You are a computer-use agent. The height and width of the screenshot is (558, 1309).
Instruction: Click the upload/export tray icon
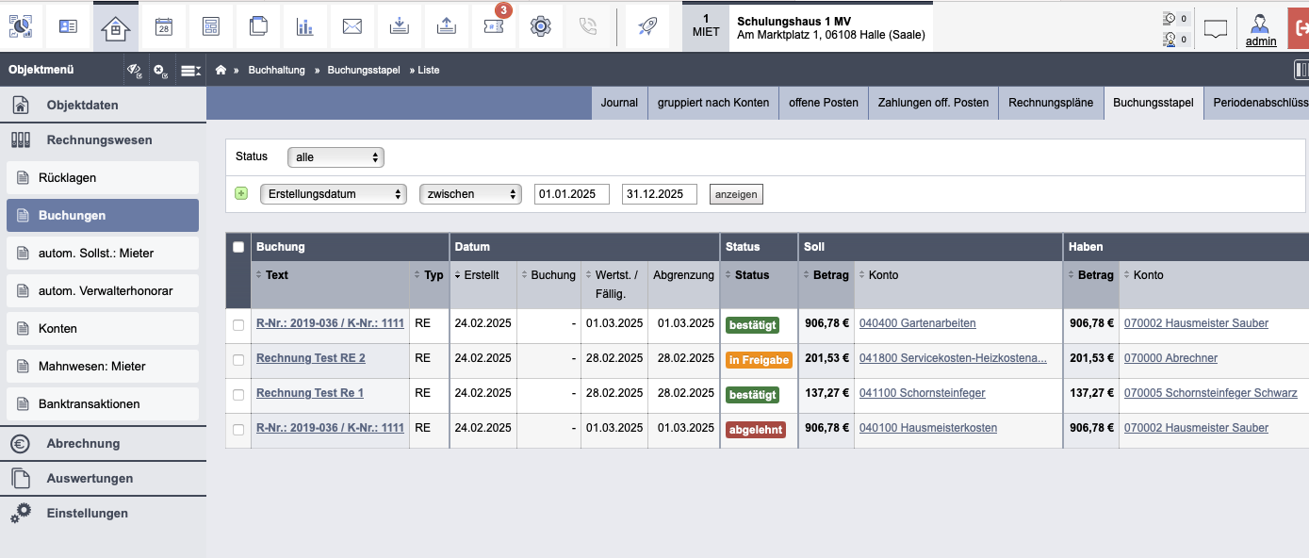click(447, 26)
